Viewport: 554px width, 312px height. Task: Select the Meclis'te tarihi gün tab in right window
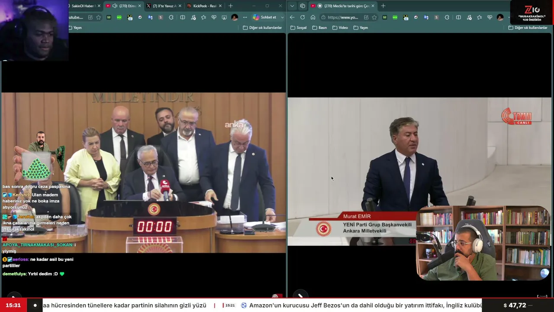[343, 6]
